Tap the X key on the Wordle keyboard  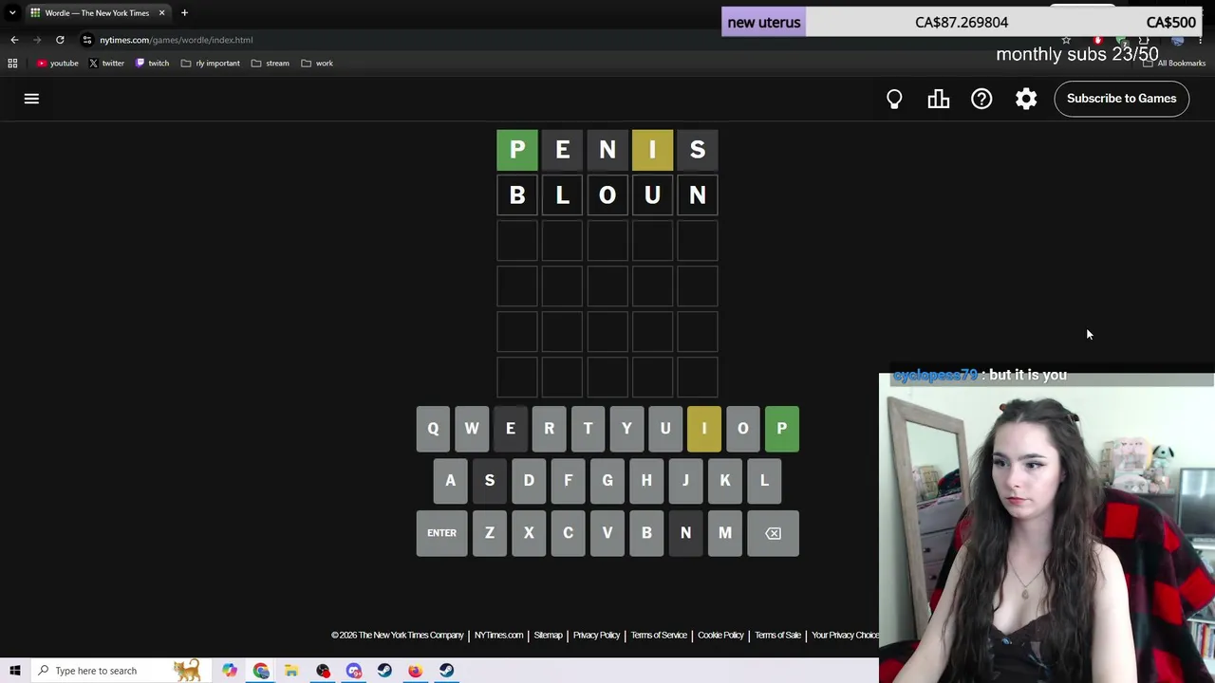(x=529, y=533)
